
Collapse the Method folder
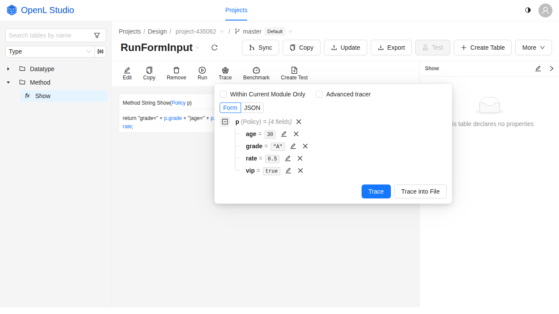(x=8, y=82)
